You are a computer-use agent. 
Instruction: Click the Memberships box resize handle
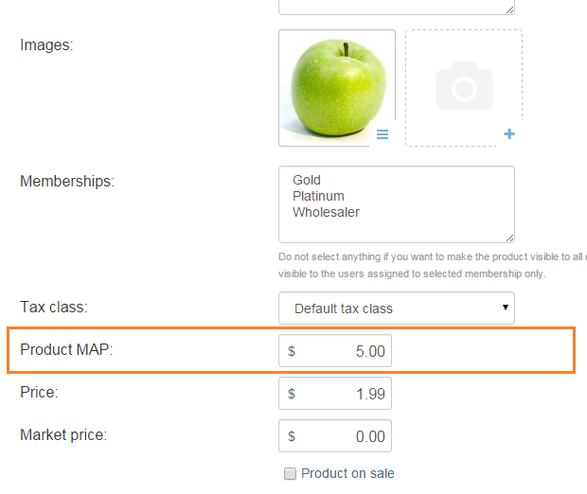click(510, 238)
